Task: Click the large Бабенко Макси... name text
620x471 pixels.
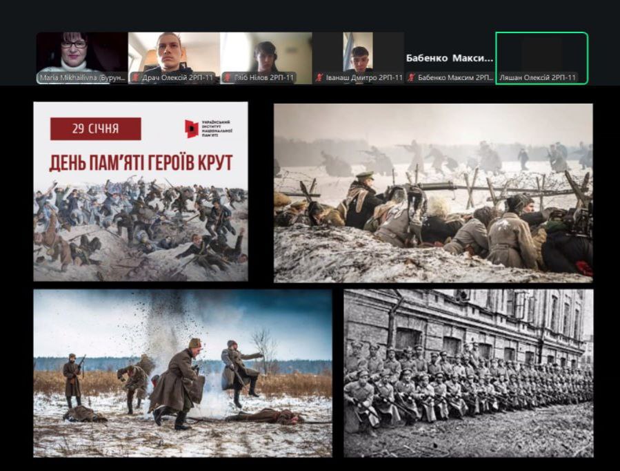Action: [x=450, y=58]
